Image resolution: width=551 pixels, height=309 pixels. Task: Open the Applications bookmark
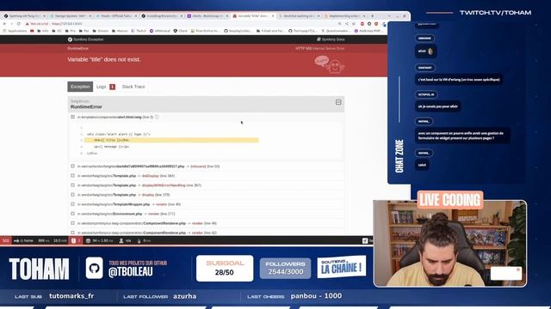click(15, 31)
